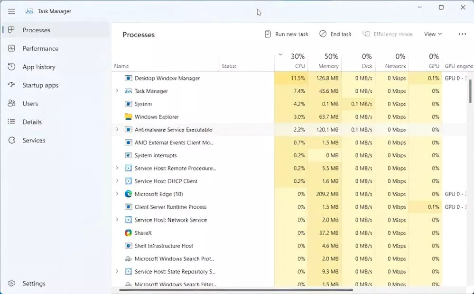
Task: Click the Service Host: DHCP Client gear icon
Action: (x=128, y=181)
